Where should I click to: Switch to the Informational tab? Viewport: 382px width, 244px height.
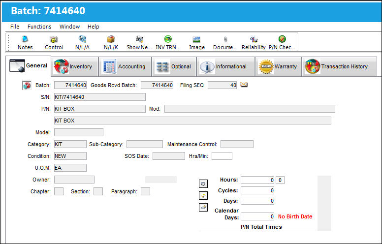coord(225,66)
